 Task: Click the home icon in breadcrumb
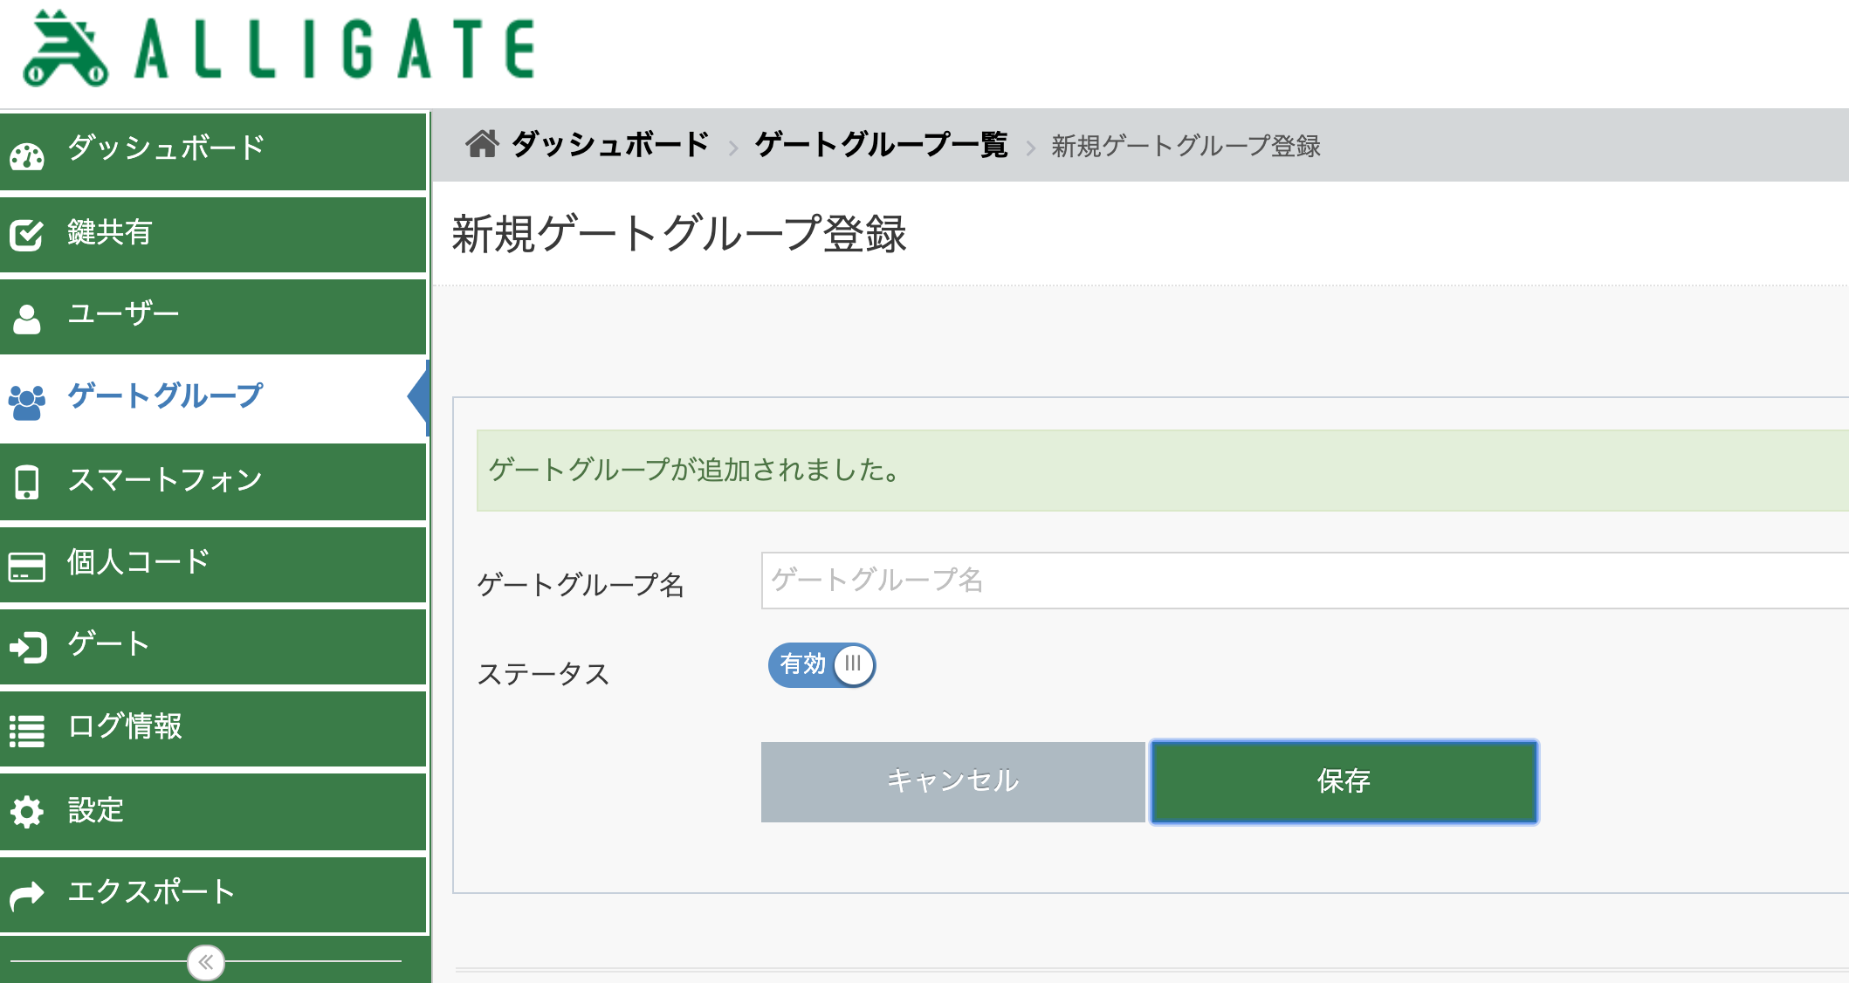pyautogui.click(x=482, y=143)
